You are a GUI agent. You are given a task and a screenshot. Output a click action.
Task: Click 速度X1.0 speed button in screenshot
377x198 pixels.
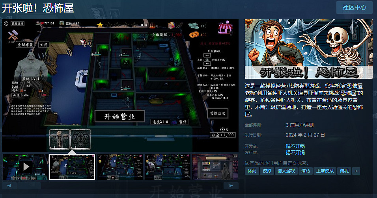pos(160,122)
